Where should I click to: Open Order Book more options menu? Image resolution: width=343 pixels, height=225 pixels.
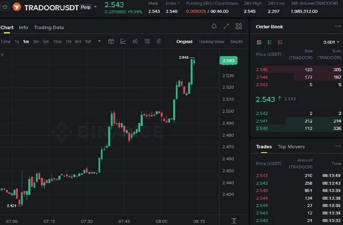coord(338,27)
